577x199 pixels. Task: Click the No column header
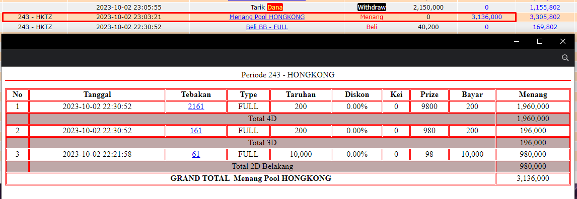17,95
